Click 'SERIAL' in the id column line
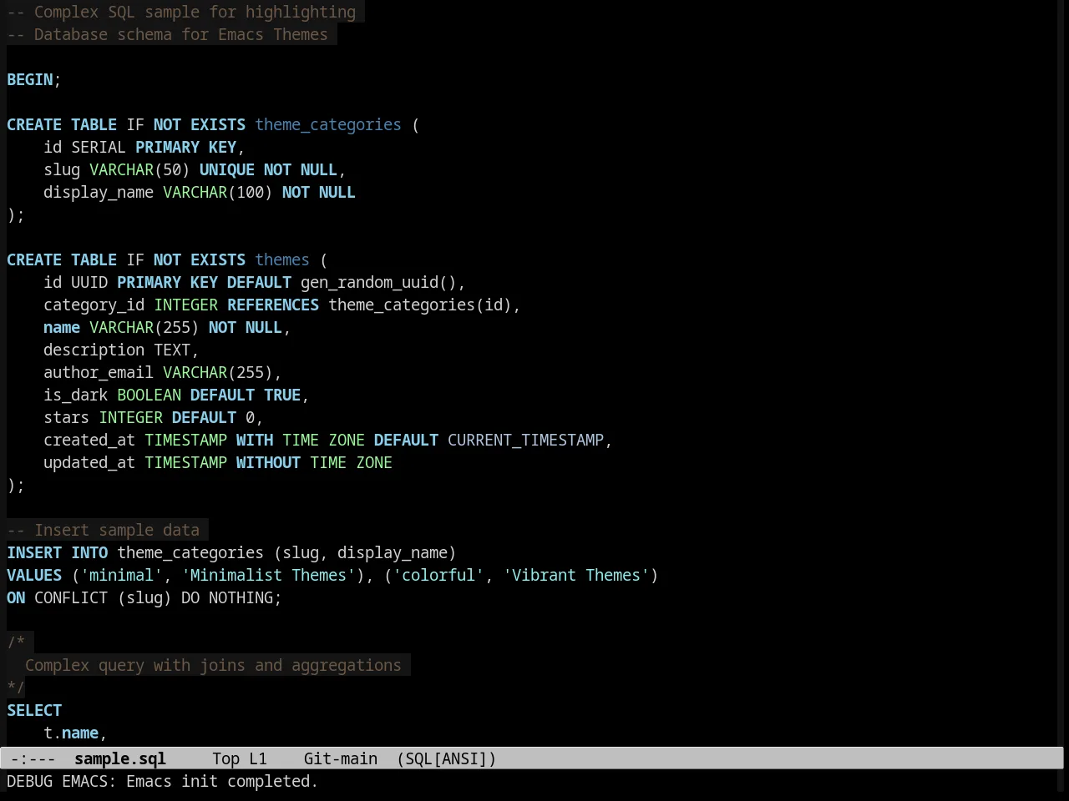 (99, 148)
